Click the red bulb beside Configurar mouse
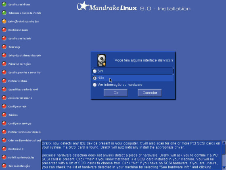 point(4,30)
